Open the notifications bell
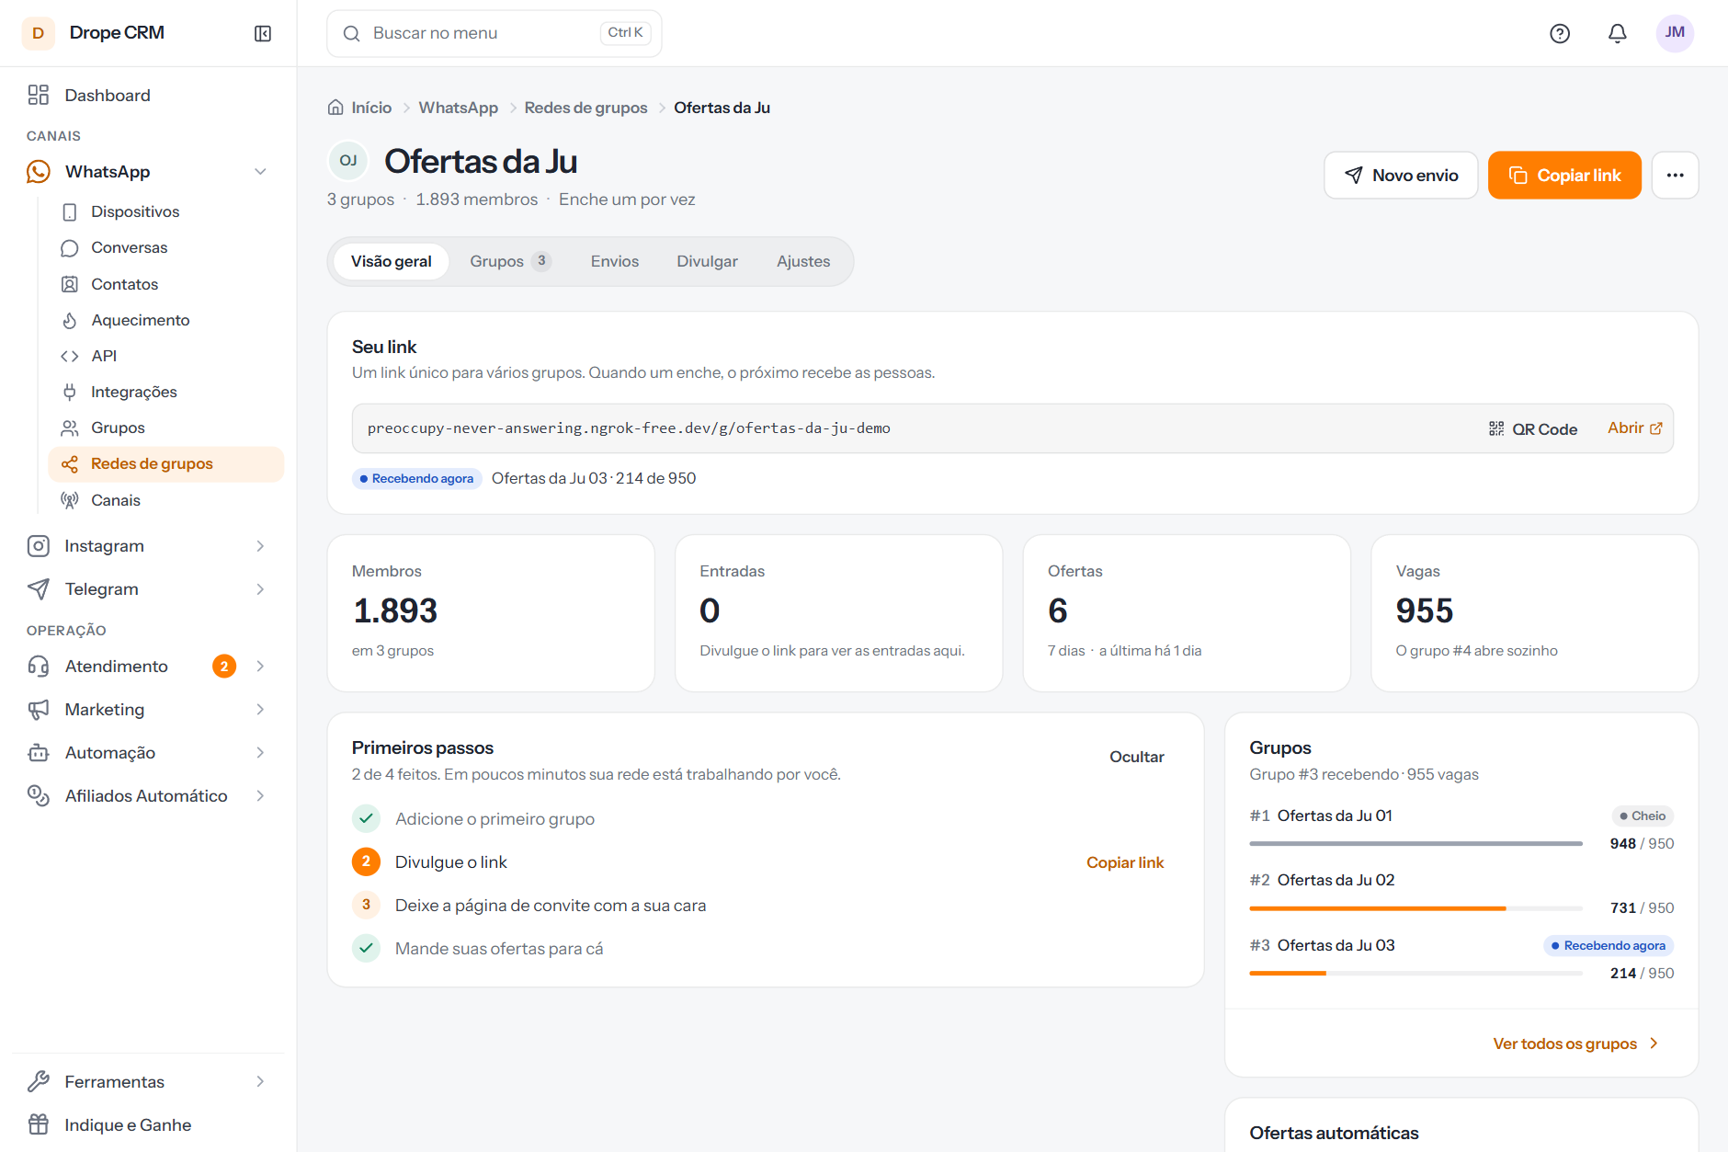Screen dimensions: 1728x1152 coord(1618,33)
